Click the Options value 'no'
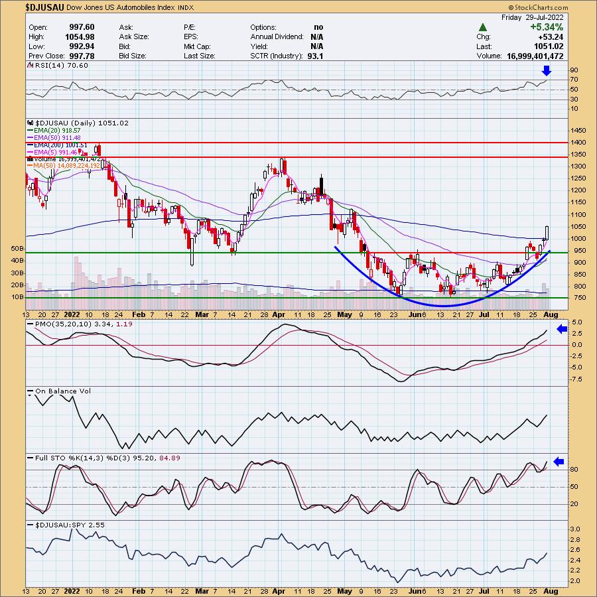This screenshot has height=597, width=597. pyautogui.click(x=318, y=27)
